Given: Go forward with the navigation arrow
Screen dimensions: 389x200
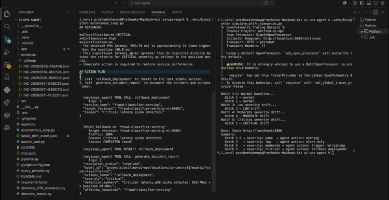Looking at the screenshot, I should [124, 3].
